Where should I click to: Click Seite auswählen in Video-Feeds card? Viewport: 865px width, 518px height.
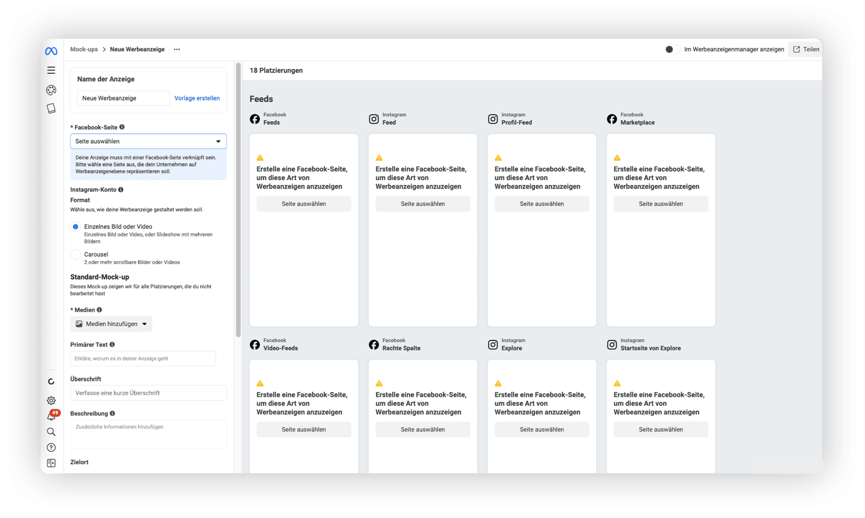(x=304, y=429)
